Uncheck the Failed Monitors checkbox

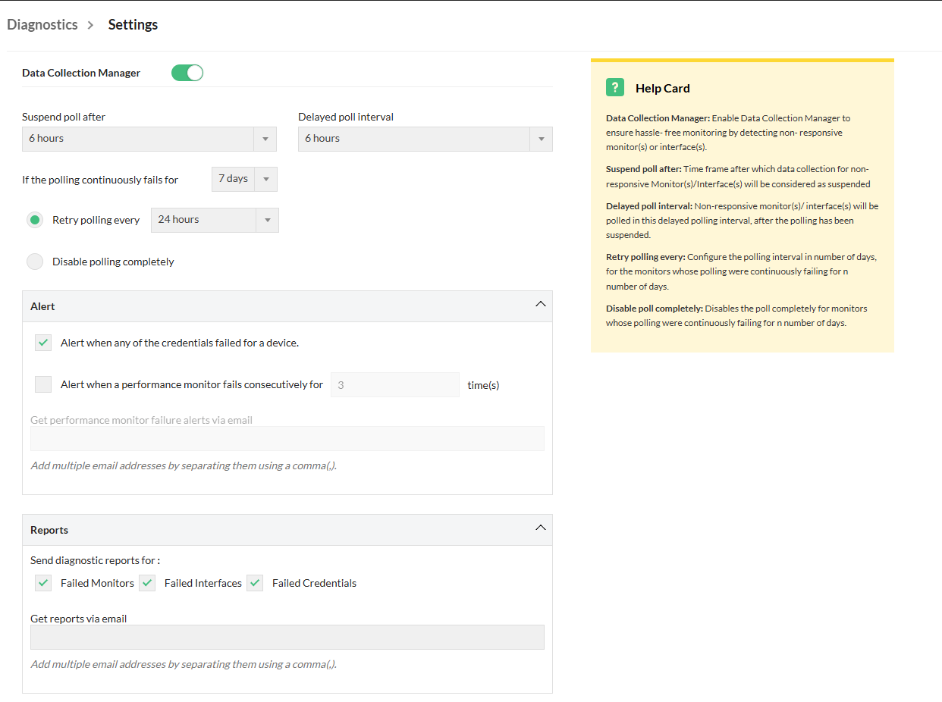coord(43,583)
